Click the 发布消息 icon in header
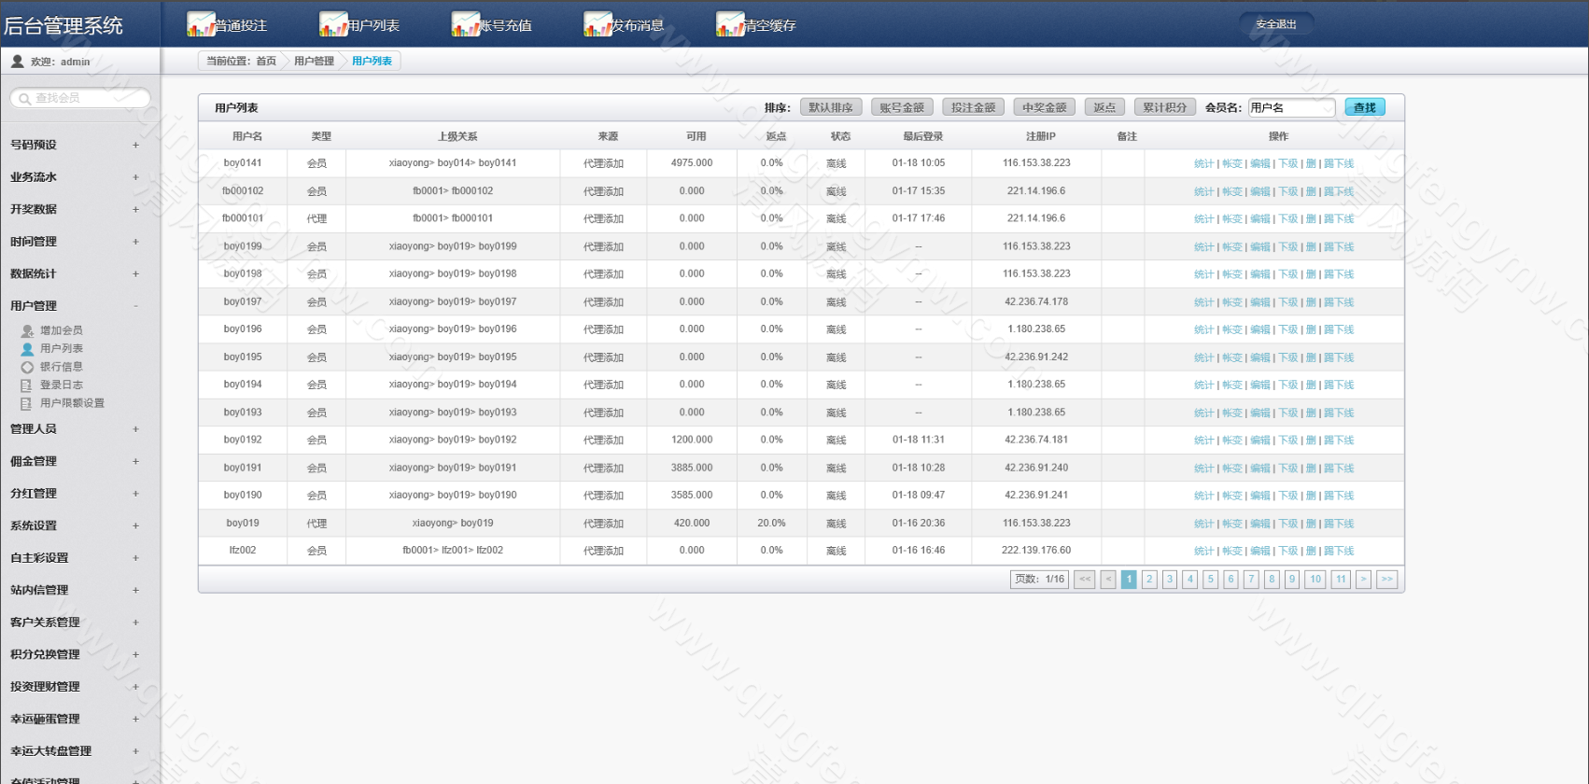The width and height of the screenshot is (1589, 784). (x=598, y=24)
